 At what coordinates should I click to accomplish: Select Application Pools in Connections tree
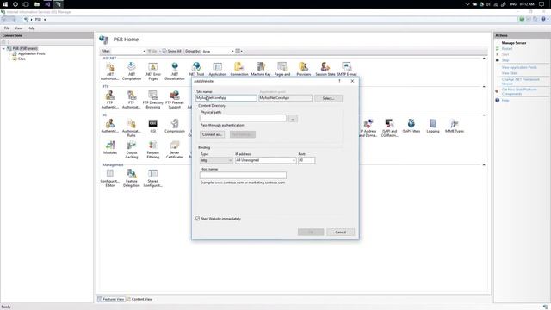31,53
